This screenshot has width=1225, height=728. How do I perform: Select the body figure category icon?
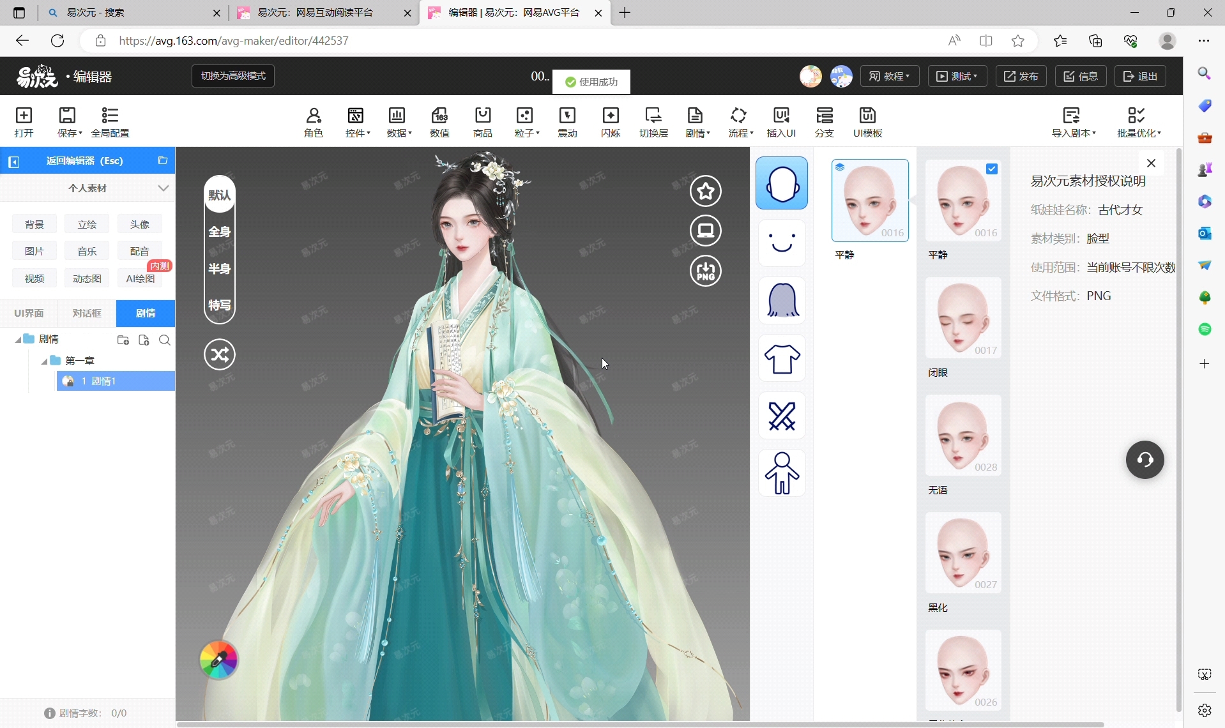pos(782,473)
